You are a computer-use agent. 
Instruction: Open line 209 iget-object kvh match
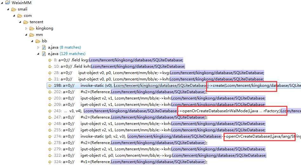pyautogui.click(x=159, y=105)
